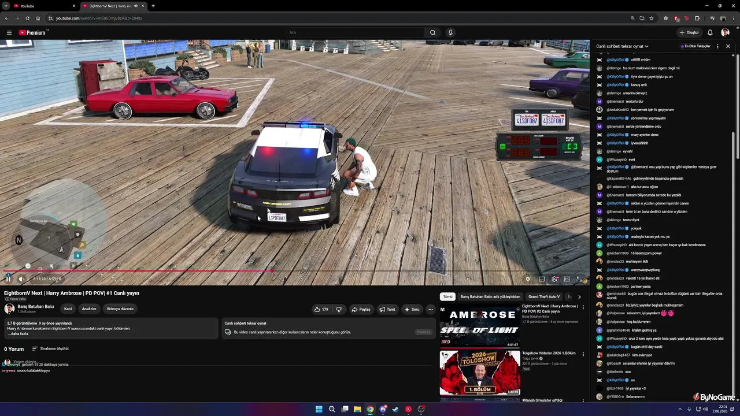The height and width of the screenshot is (416, 740).
Task: Go back in the browser
Action: (7, 18)
